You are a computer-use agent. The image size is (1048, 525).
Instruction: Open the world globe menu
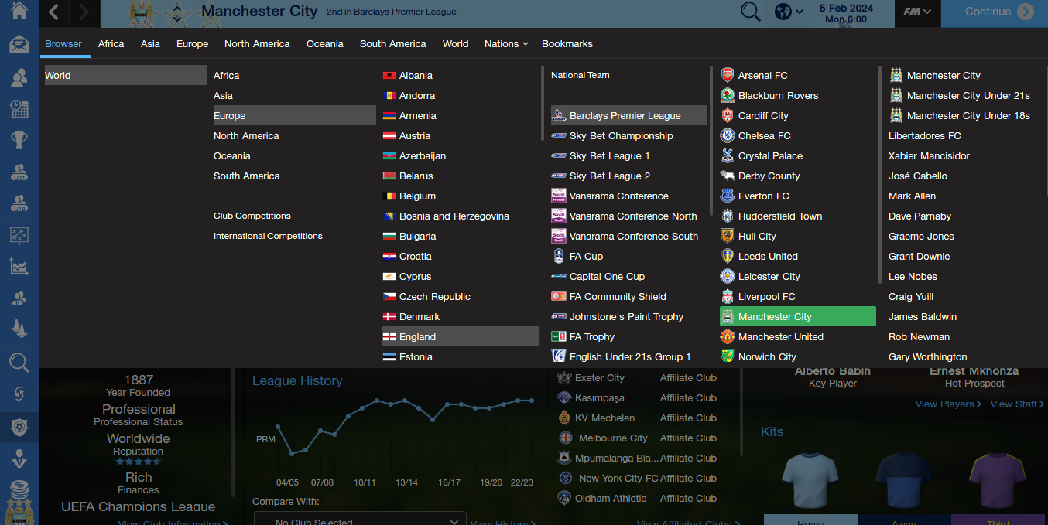789,12
